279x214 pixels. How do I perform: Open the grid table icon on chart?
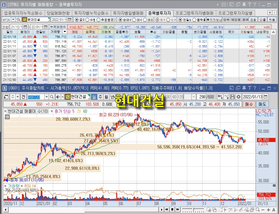pyautogui.click(x=7, y=117)
